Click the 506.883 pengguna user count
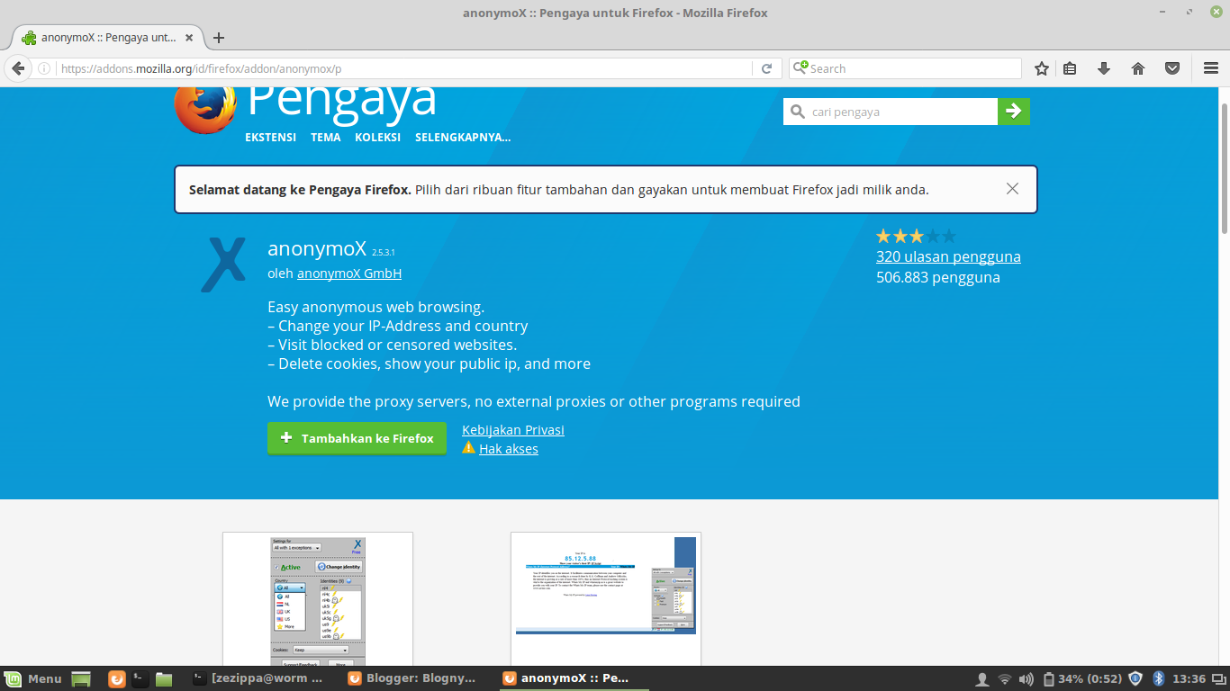This screenshot has height=691, width=1230. pyautogui.click(x=938, y=277)
